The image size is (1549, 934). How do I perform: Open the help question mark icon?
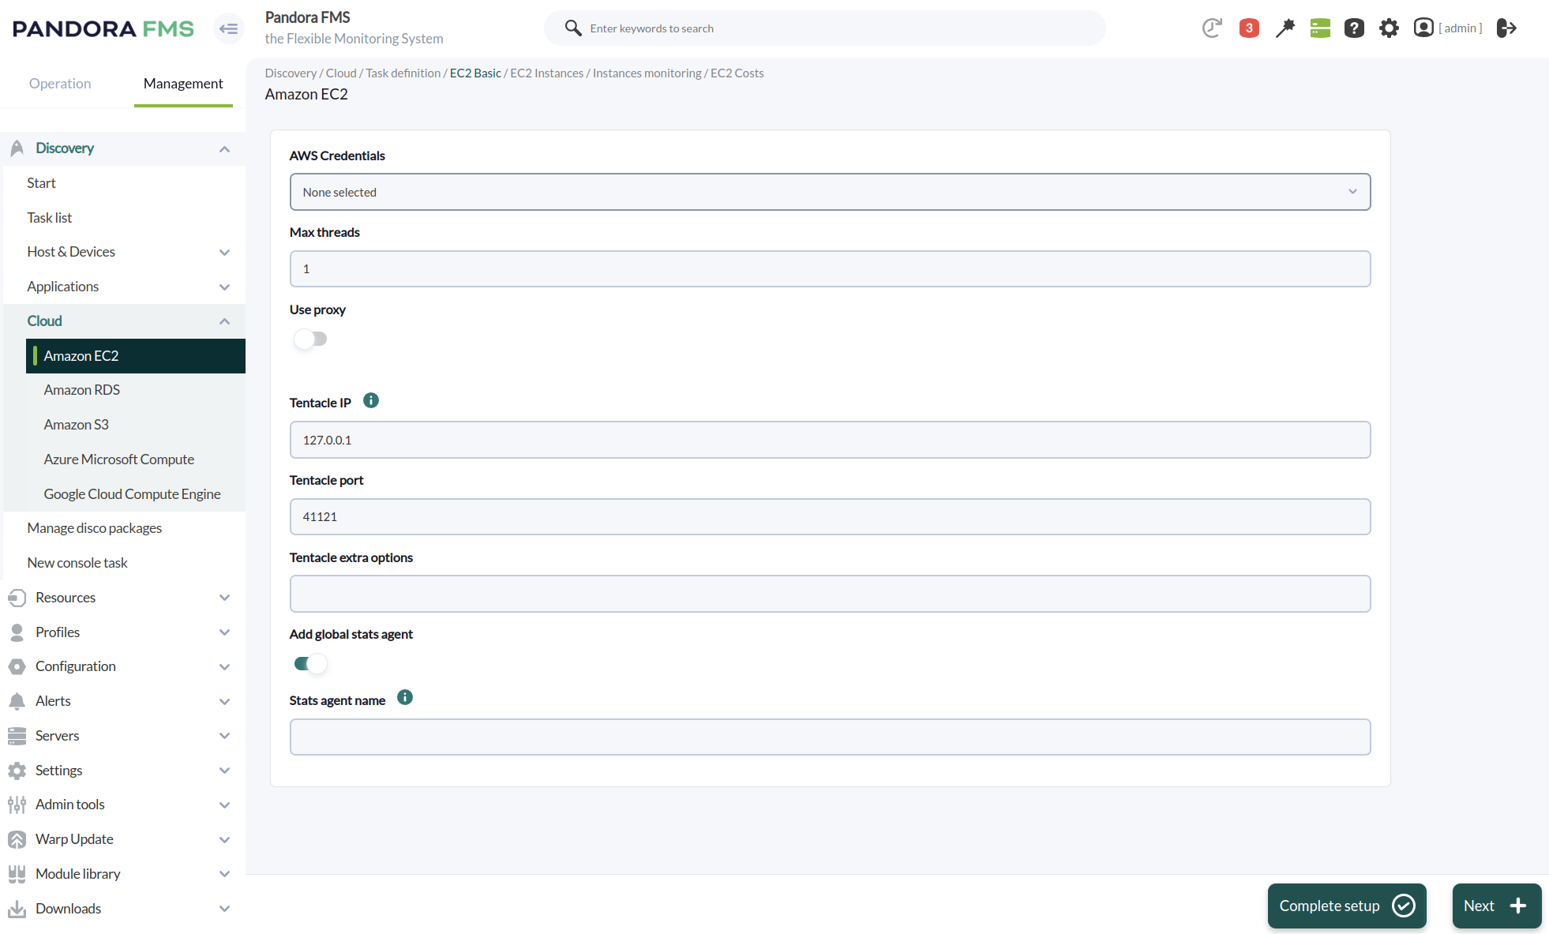[1354, 28]
